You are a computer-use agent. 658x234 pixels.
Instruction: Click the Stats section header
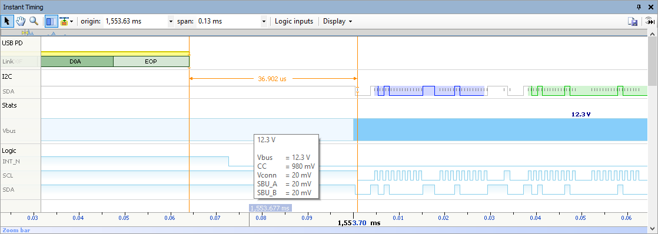click(9, 105)
